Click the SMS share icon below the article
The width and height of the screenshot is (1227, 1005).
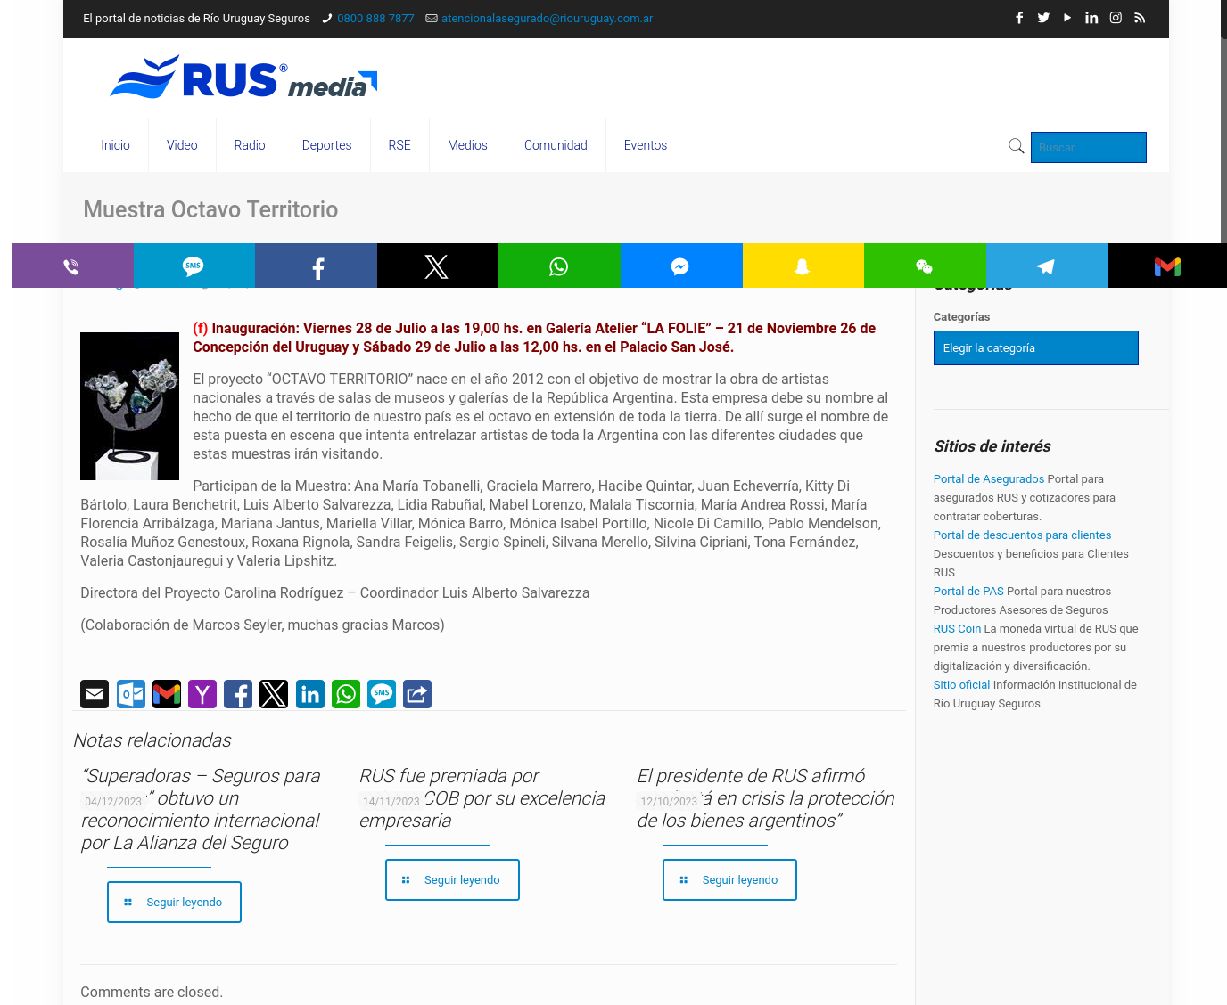tap(382, 694)
